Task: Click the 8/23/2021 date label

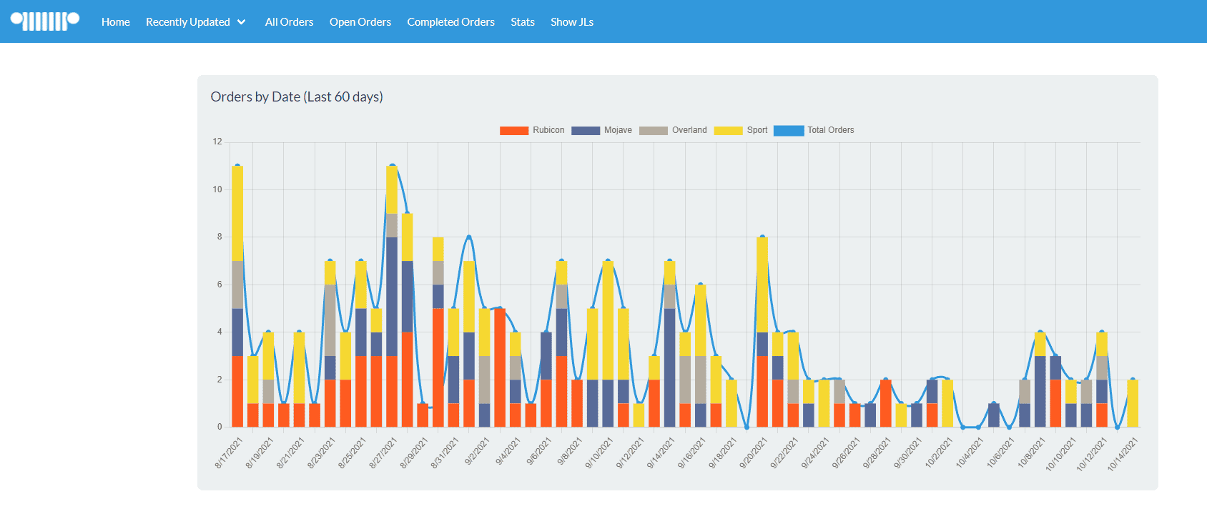Action: 321,453
